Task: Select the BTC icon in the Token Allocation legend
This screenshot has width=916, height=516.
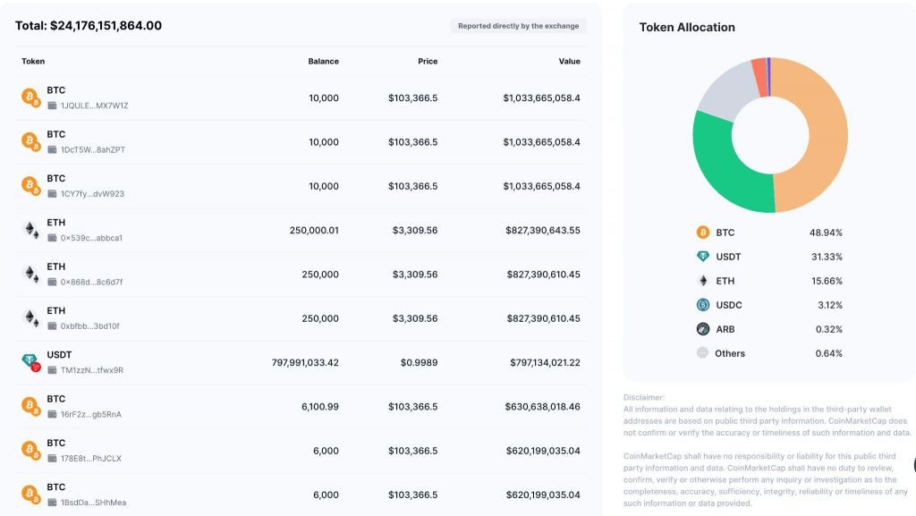Action: pyautogui.click(x=703, y=233)
